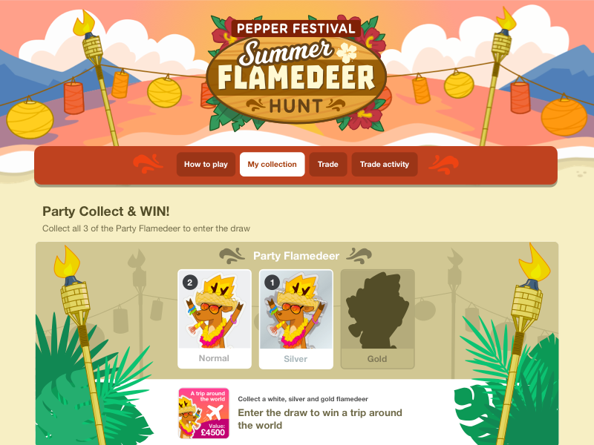
Task: Click the Pepper Festival banner label
Action: pyautogui.click(x=296, y=28)
